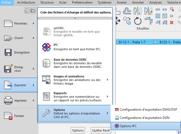Screen dimensions: 181x134
Task: Open the recent documents list icon
Action: (x=27, y=11)
